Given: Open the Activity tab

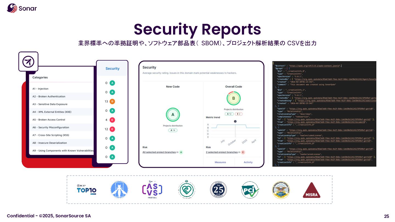Looking at the screenshot, I should tap(248, 162).
